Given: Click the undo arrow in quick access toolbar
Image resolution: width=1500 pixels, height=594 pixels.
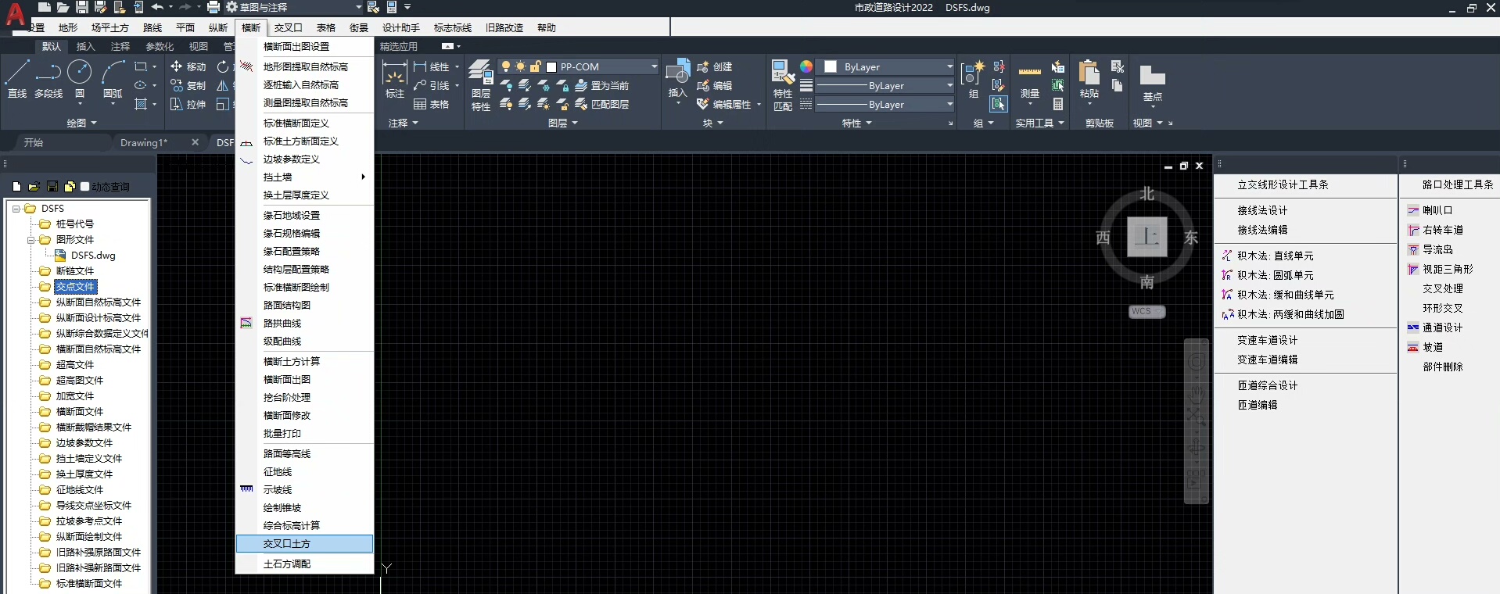Looking at the screenshot, I should [157, 7].
